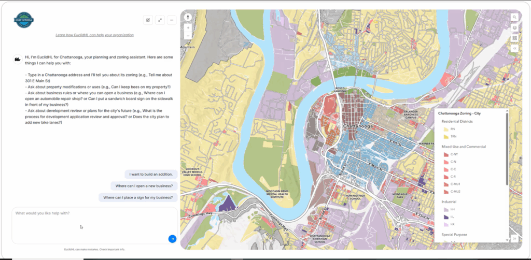Click the C-NT legend color swatch
531x260 pixels.
pos(446,154)
